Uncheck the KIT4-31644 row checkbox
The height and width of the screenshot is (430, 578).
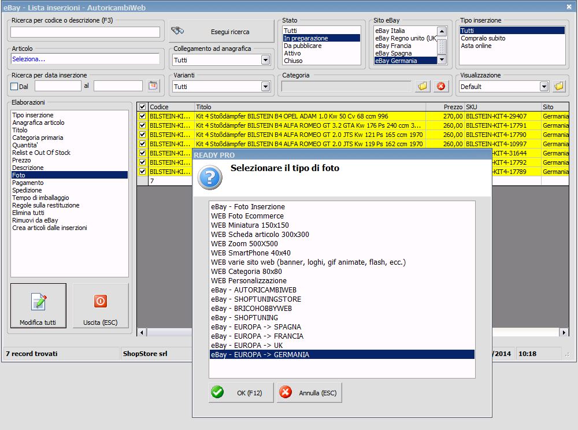coord(142,153)
